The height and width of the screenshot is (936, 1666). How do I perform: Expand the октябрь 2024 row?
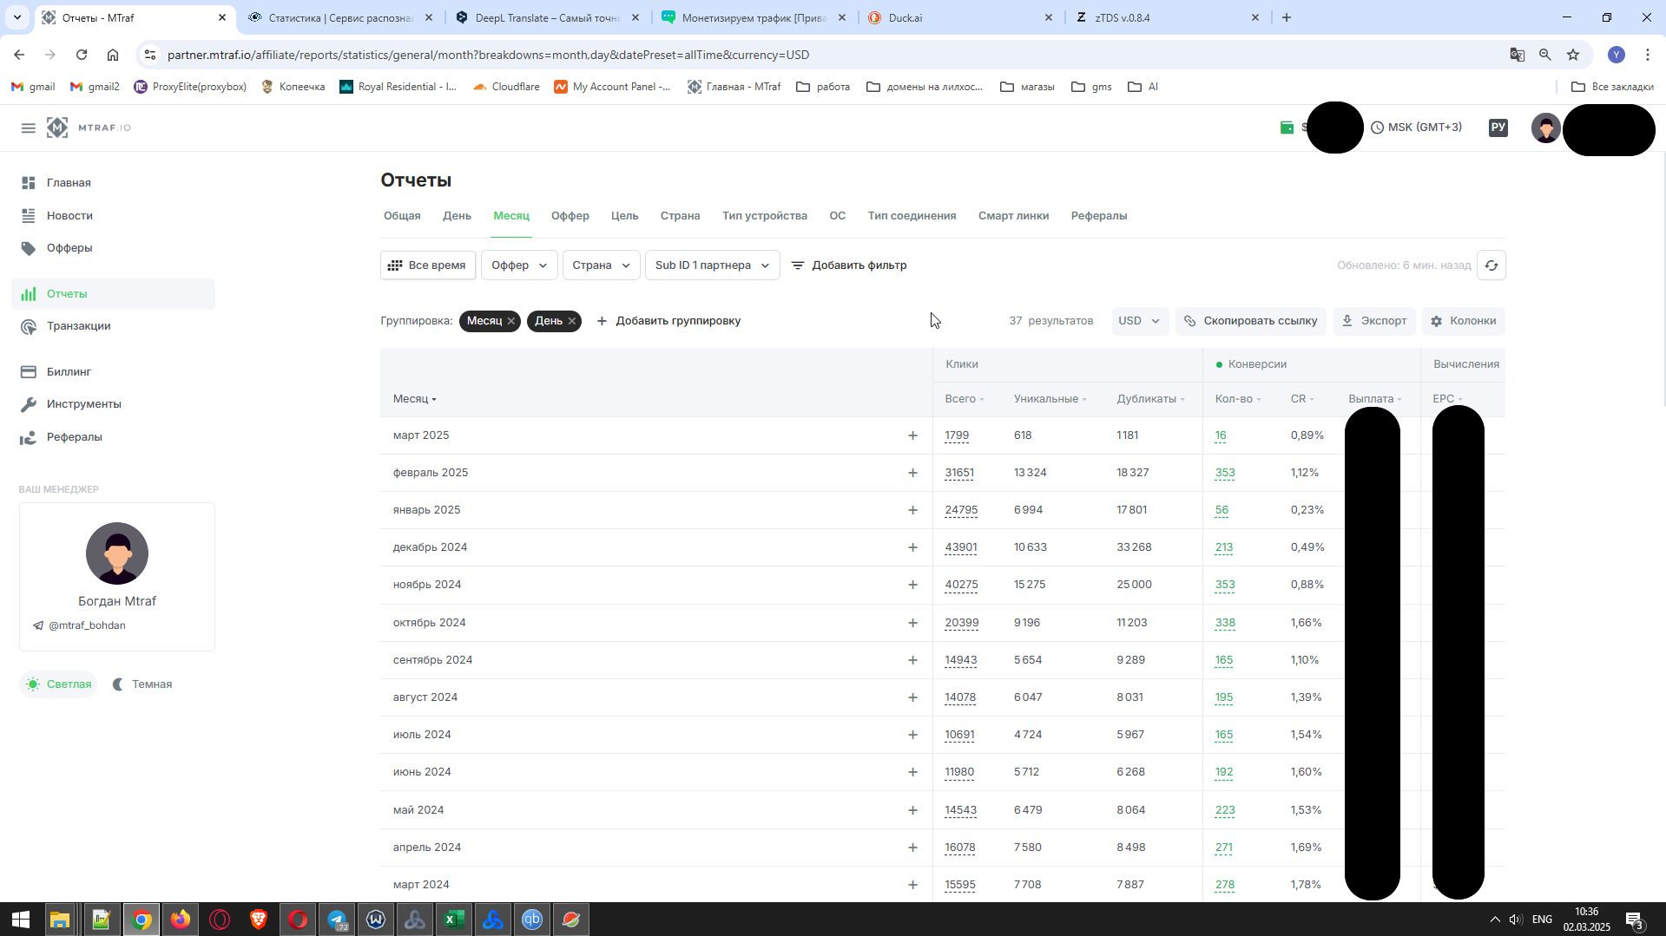pyautogui.click(x=912, y=623)
